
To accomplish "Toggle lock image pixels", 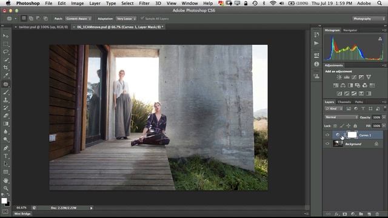I will (342, 126).
